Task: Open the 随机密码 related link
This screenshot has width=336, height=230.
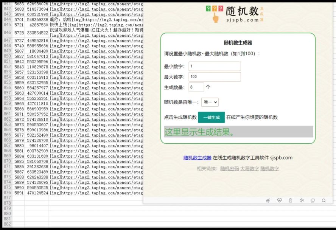Action: [229, 168]
